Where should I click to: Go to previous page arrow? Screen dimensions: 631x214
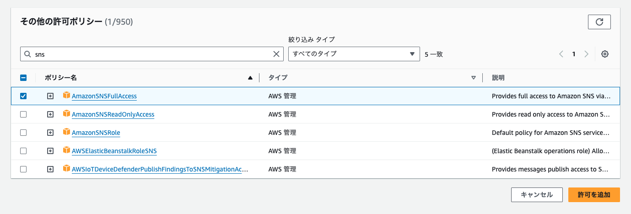click(x=561, y=54)
